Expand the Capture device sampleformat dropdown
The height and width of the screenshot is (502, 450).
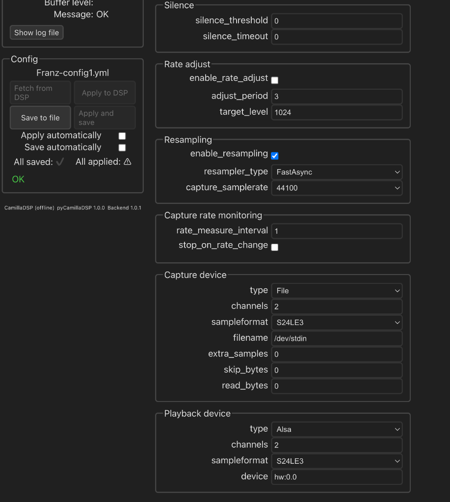coord(337,323)
